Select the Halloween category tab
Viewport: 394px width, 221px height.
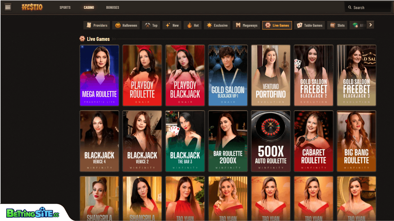coord(126,25)
